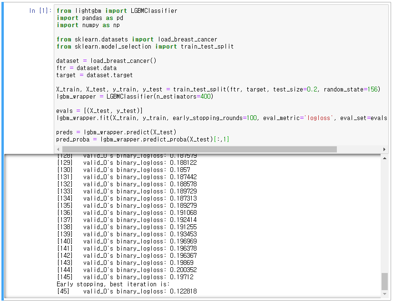Click output row [129] logloss 0.188122
The width and height of the screenshot is (393, 303).
click(x=127, y=162)
